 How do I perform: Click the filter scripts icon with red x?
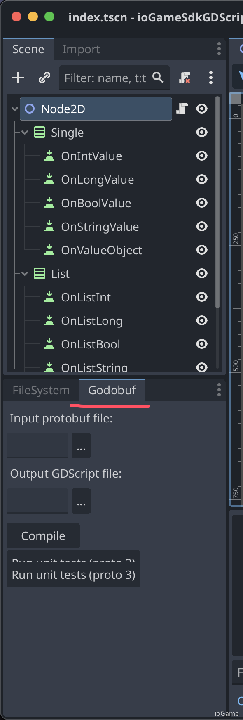(185, 77)
